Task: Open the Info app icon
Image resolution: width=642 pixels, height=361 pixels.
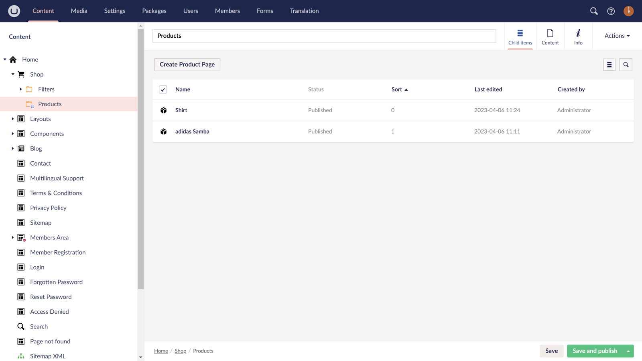Action: point(578,36)
